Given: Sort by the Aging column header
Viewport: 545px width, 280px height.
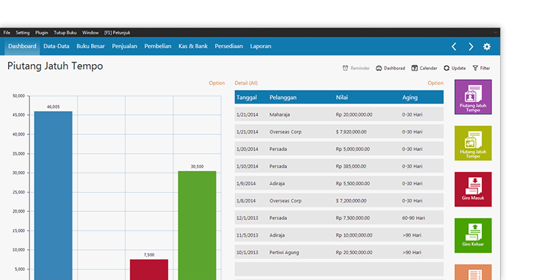Looking at the screenshot, I should tap(410, 98).
